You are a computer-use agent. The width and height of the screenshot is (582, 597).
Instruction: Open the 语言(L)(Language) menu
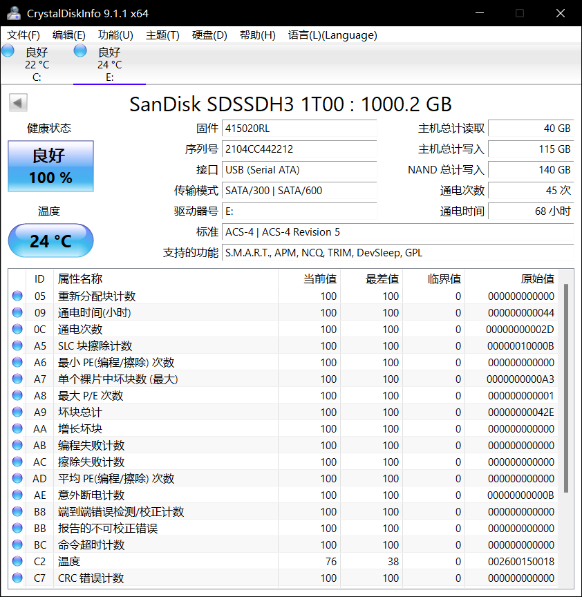pyautogui.click(x=332, y=35)
